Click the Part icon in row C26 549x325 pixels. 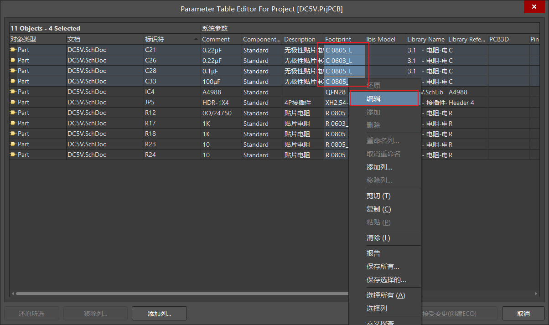[x=13, y=60]
